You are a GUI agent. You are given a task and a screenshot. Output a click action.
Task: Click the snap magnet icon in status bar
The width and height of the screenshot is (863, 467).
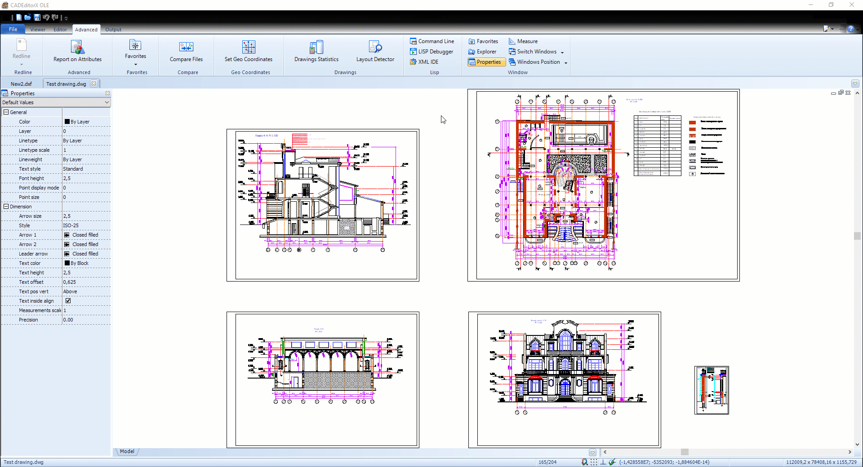coord(584,462)
